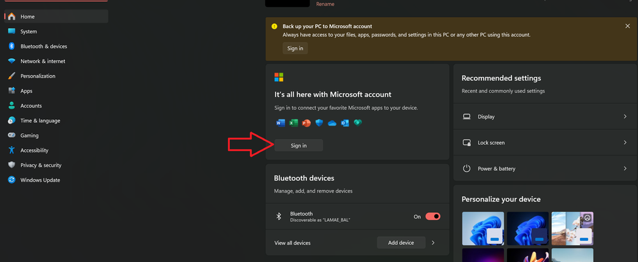Expand devices chevron beside Add device
Image resolution: width=638 pixels, height=262 pixels.
(x=433, y=243)
